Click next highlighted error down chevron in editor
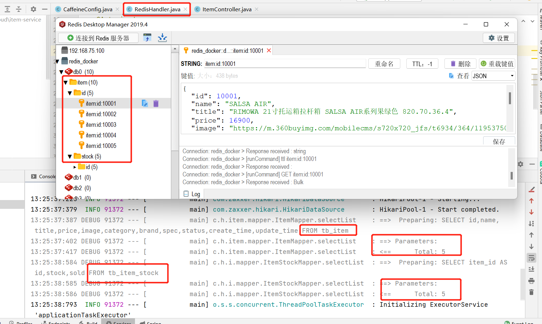Viewport: 542px width, 324px height. click(x=532, y=21)
